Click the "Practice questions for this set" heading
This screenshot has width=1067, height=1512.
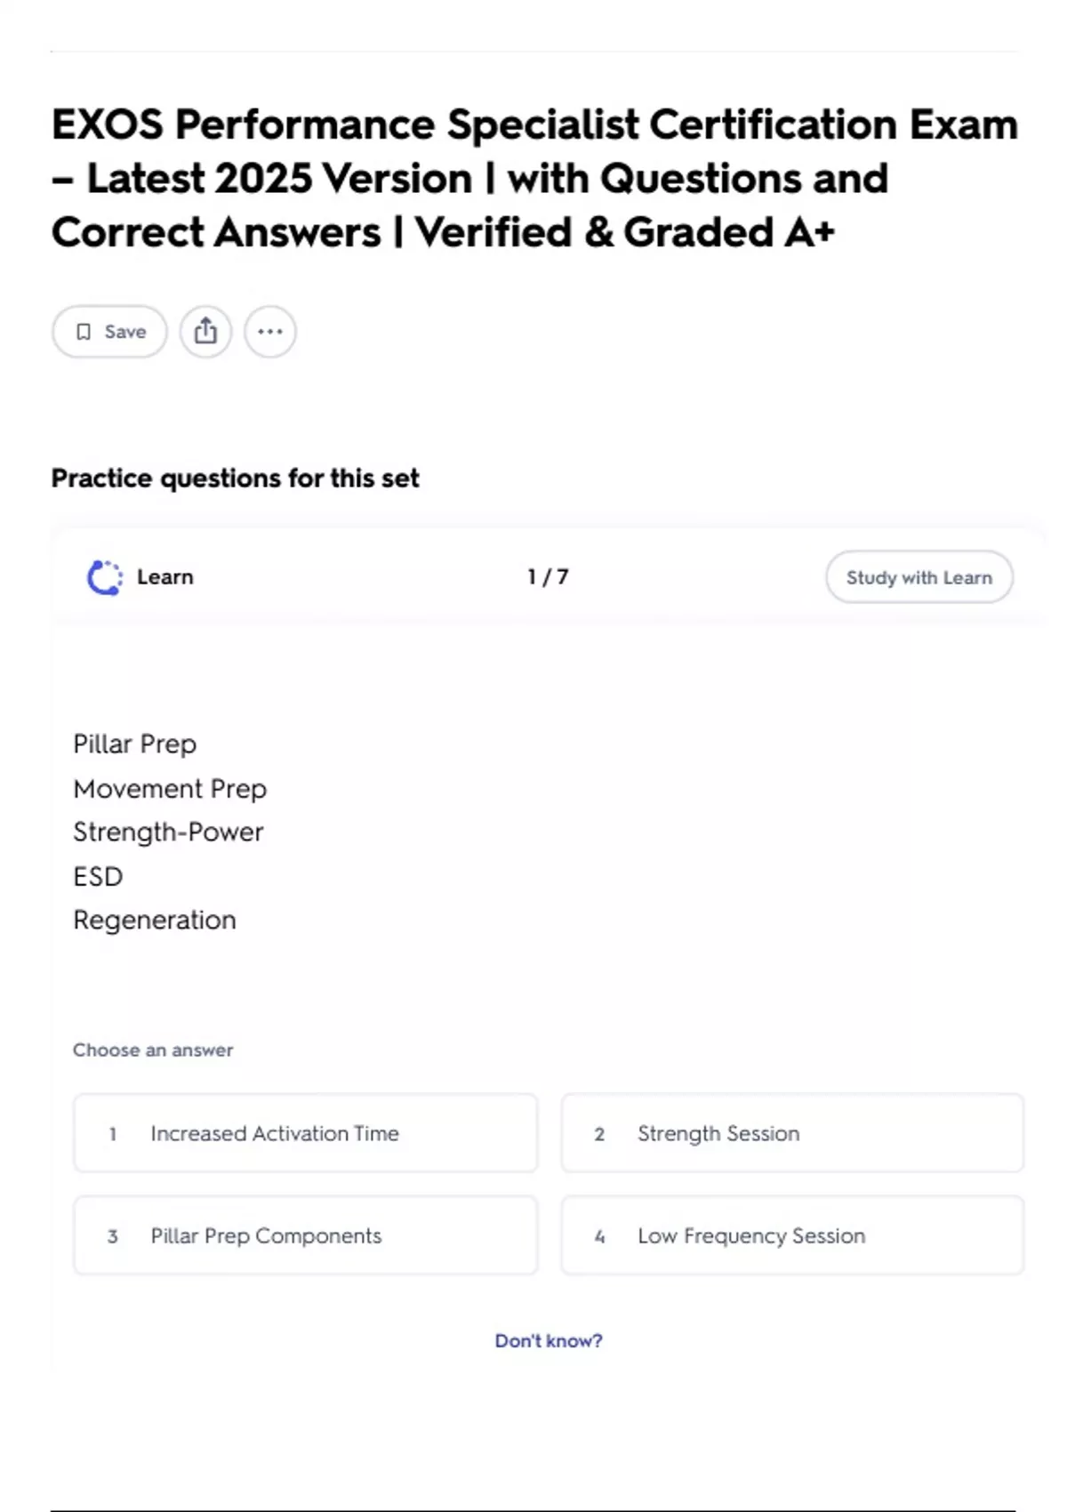pyautogui.click(x=235, y=479)
